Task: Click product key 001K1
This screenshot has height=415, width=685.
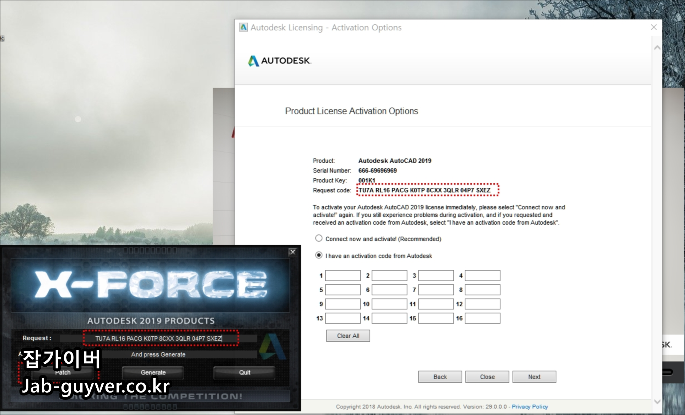Action: tap(367, 180)
